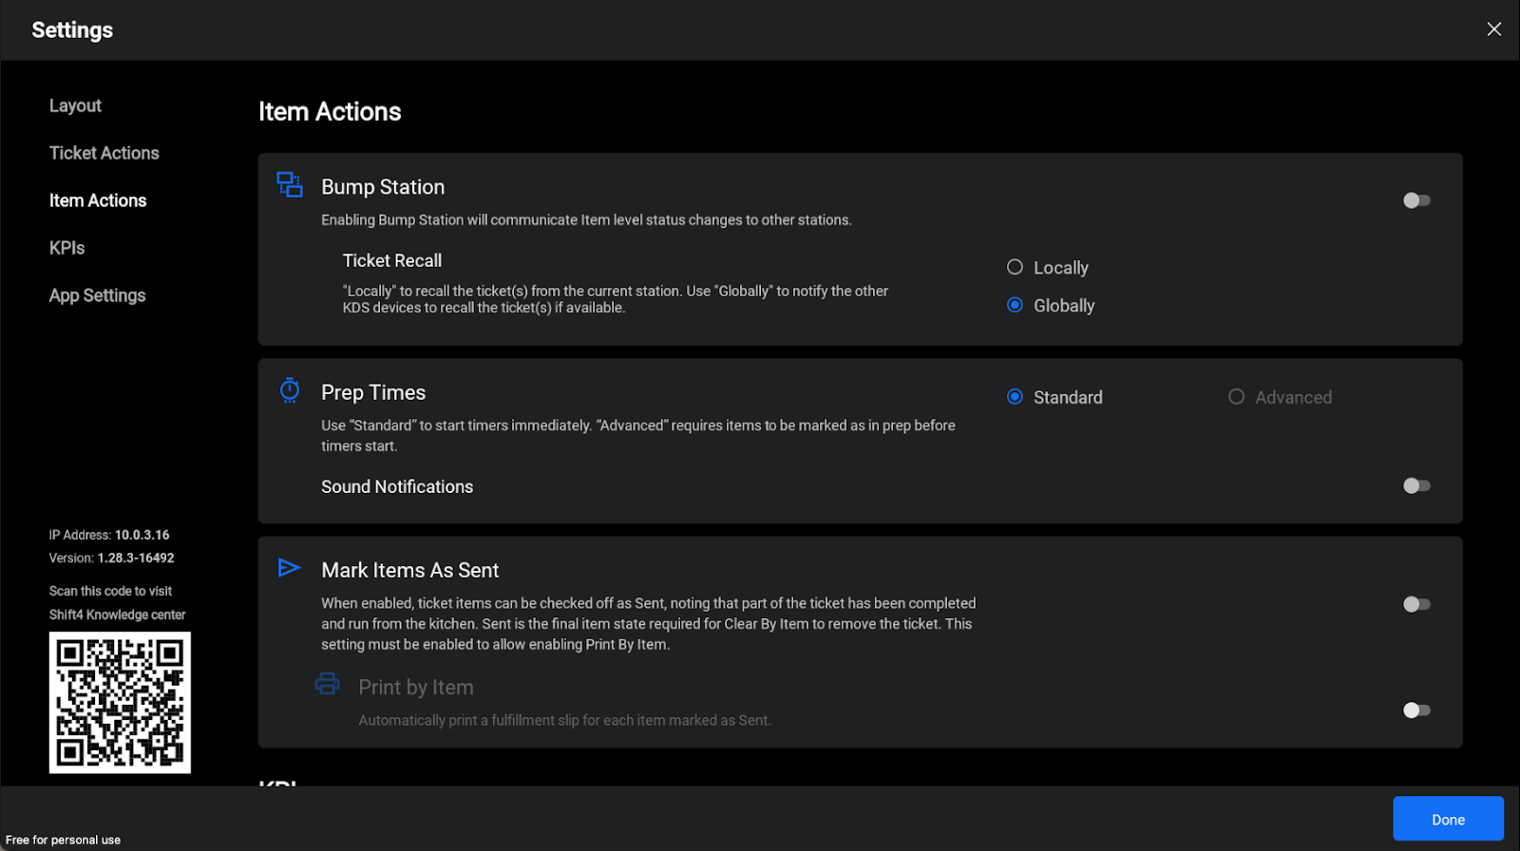Enable Mark Items As Sent toggle
The width and height of the screenshot is (1520, 851).
(1415, 605)
